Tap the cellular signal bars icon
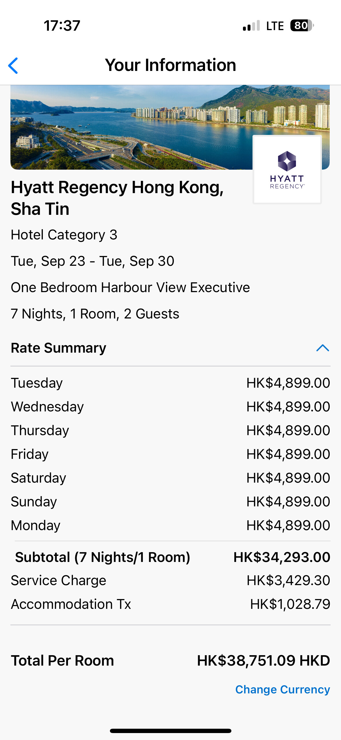 tap(251, 26)
